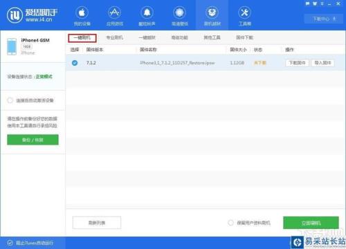Switch to 固件下载 tab

pyautogui.click(x=245, y=37)
